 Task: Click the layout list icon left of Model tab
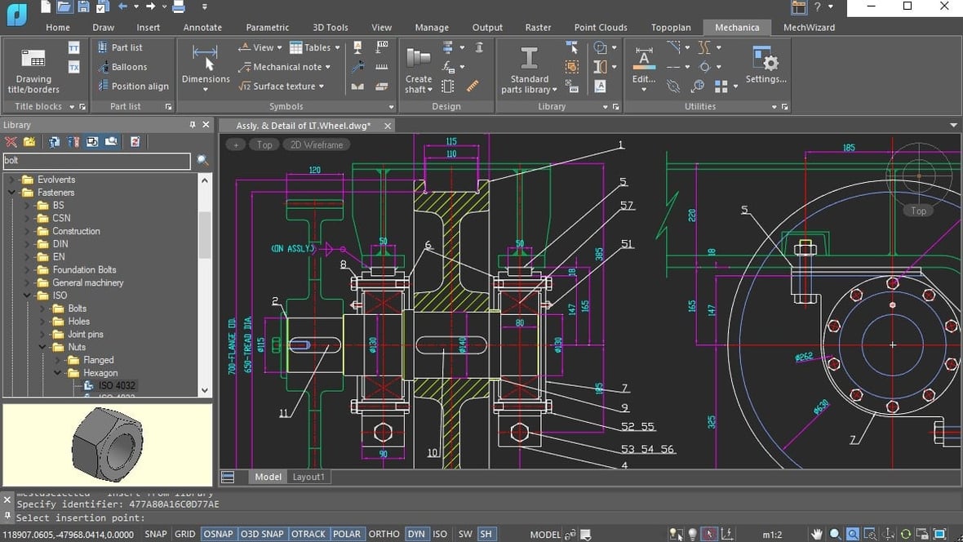pos(228,477)
